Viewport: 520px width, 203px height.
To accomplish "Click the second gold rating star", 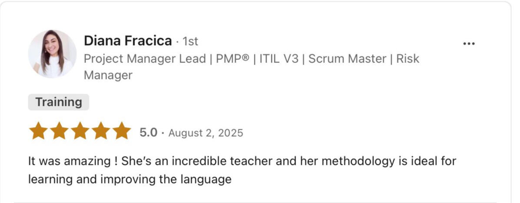I will point(59,131).
